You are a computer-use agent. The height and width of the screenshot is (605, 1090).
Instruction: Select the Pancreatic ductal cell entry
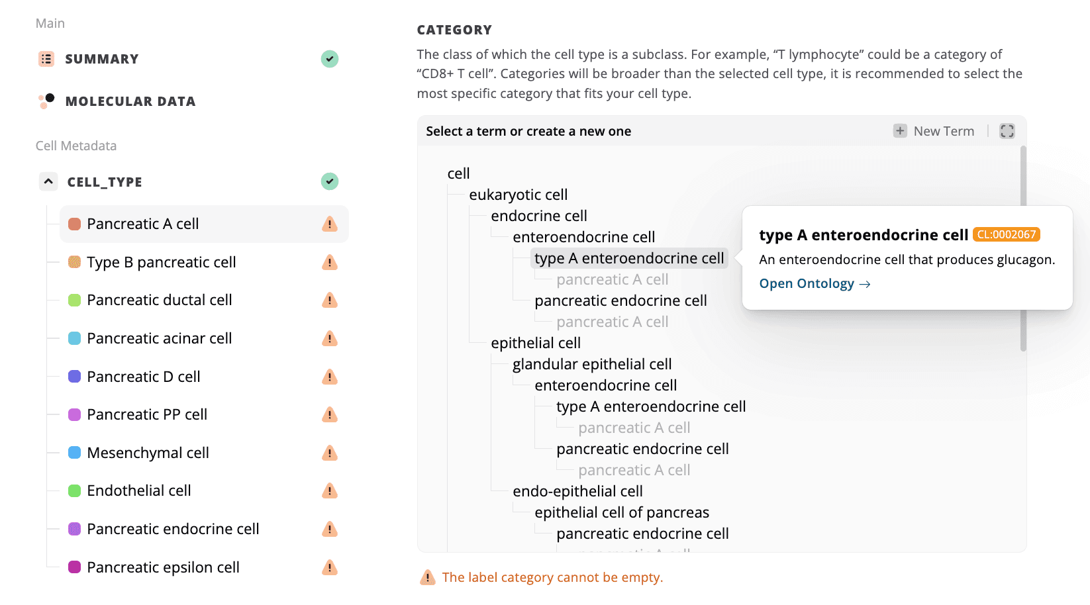159,299
